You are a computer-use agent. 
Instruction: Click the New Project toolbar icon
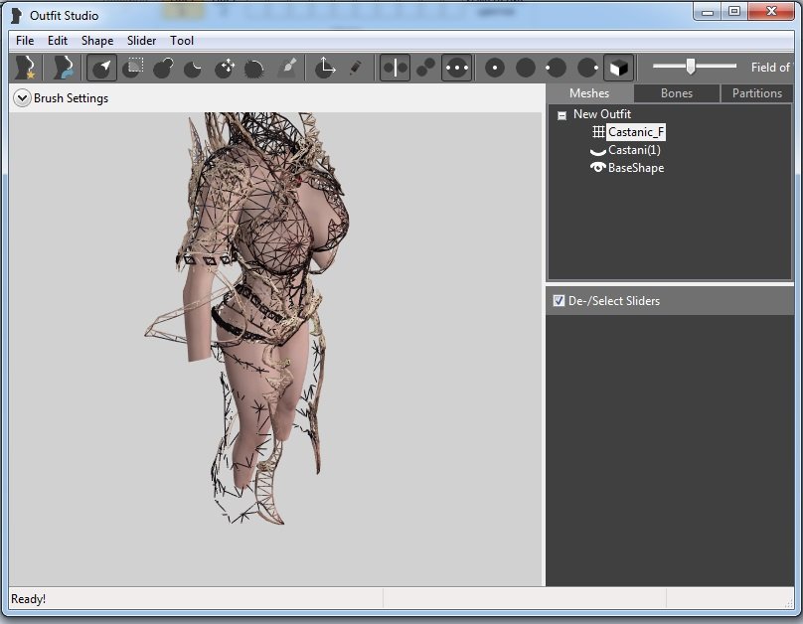[24, 68]
